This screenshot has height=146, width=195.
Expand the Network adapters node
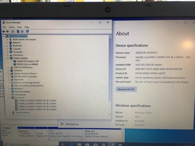coord(9,91)
